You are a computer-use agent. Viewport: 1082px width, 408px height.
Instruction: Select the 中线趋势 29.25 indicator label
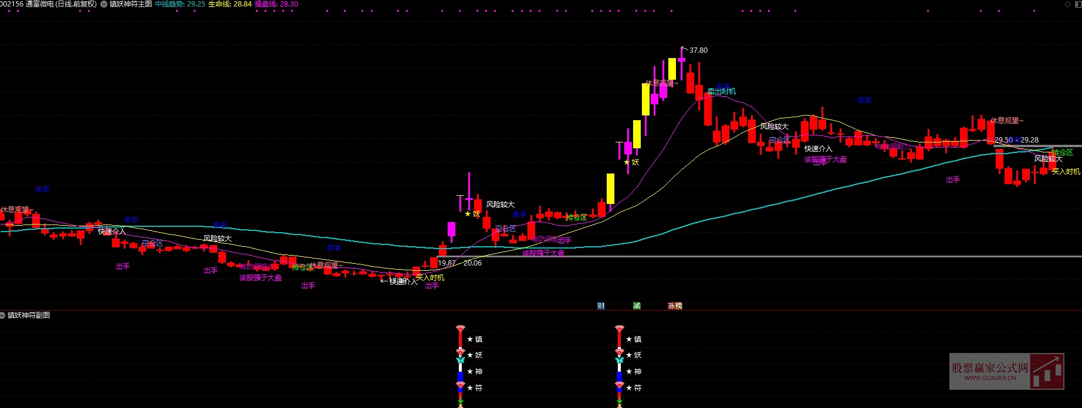tap(180, 4)
